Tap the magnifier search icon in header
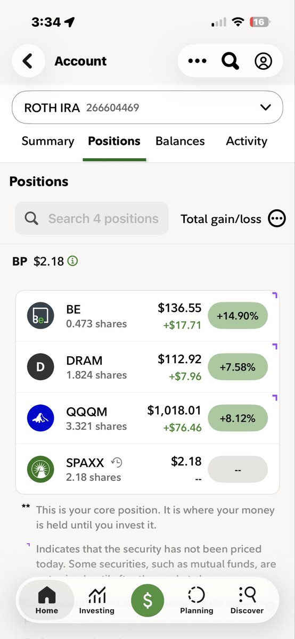Viewport: 295px width, 639px height. click(x=230, y=61)
